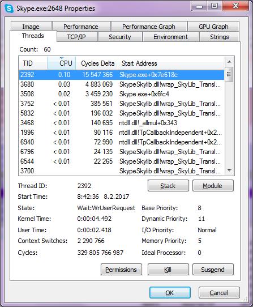
Task: Switch to the Strings tab
Action: coord(220,37)
